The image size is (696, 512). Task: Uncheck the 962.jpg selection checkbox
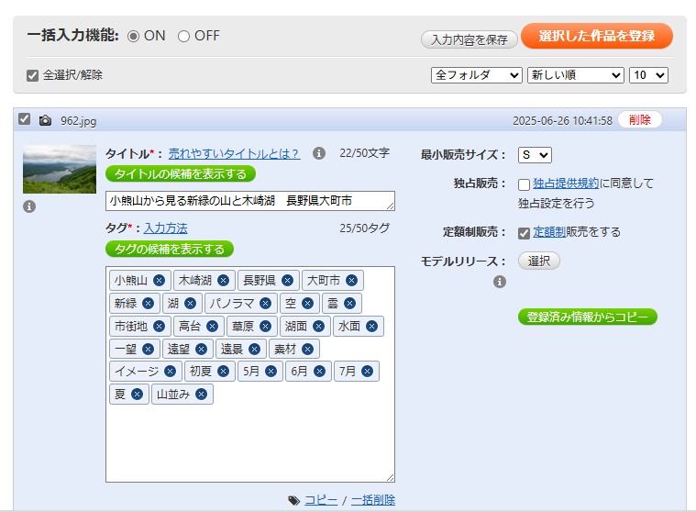click(25, 119)
